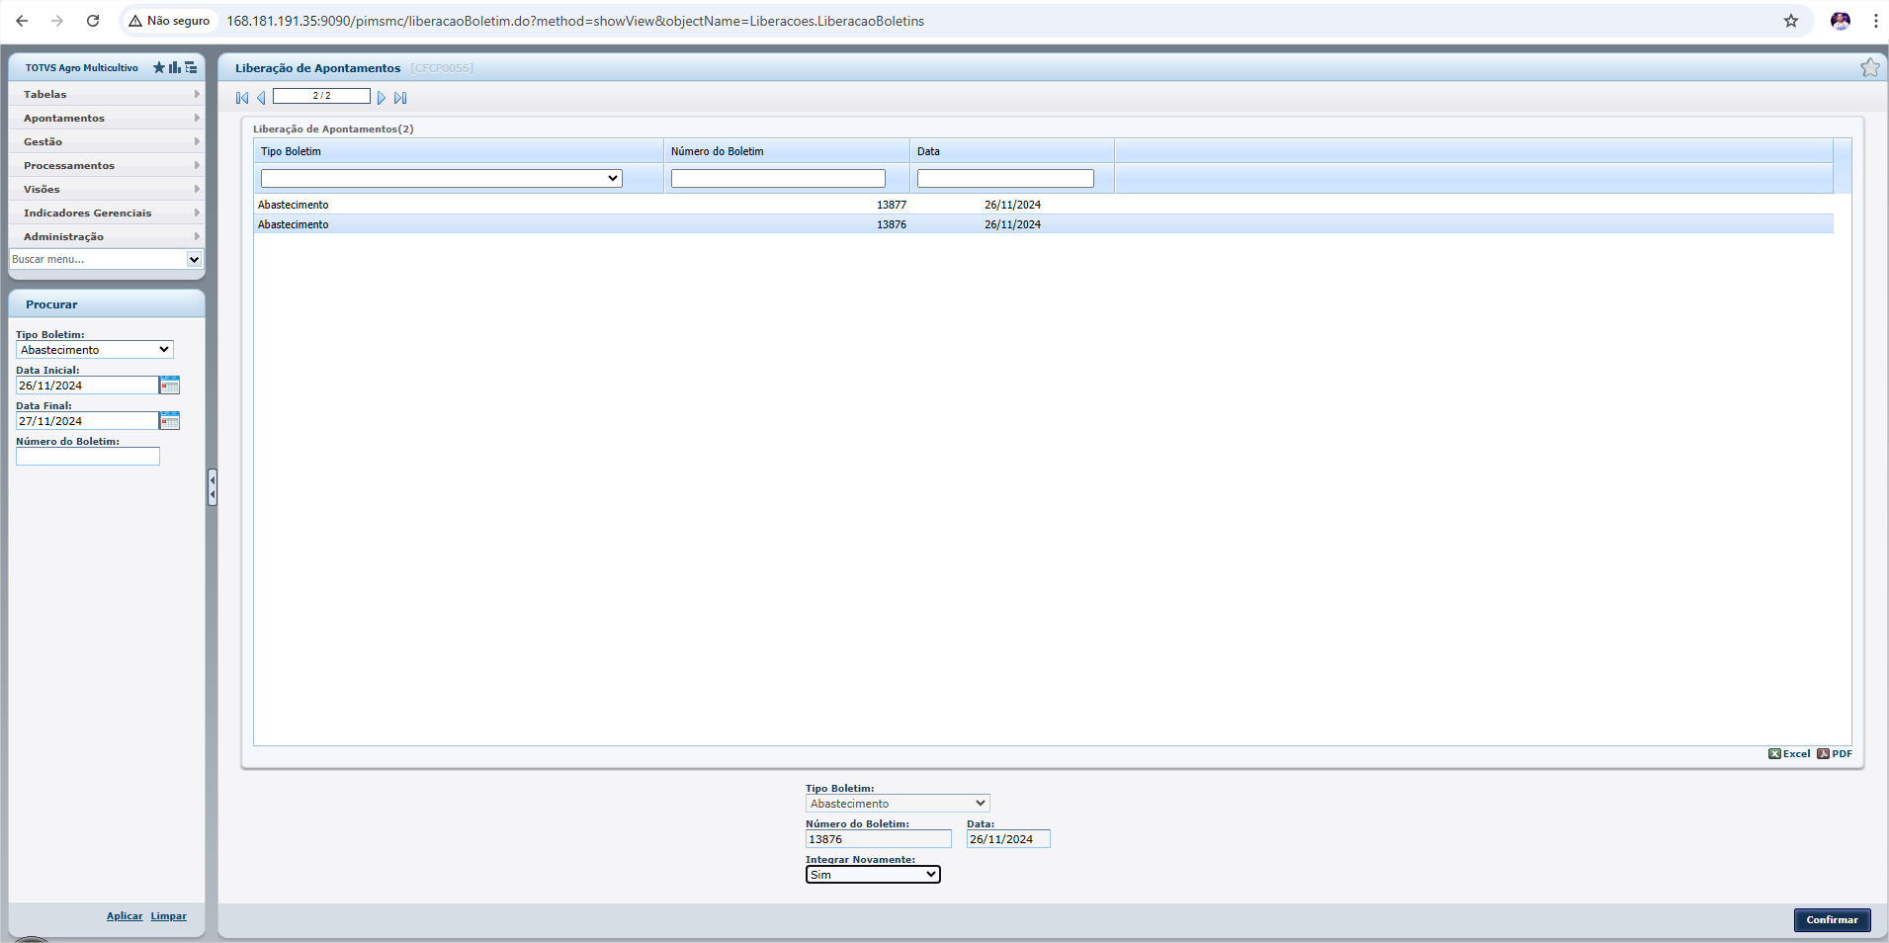Expand the Administração menu

coord(107,236)
